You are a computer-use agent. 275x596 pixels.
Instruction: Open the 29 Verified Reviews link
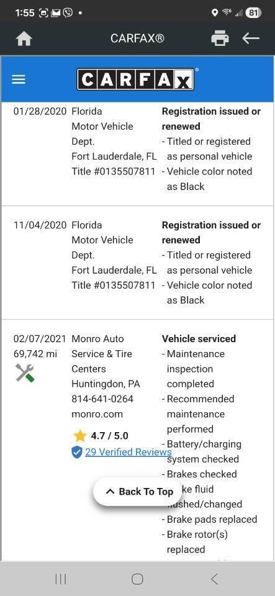click(128, 452)
